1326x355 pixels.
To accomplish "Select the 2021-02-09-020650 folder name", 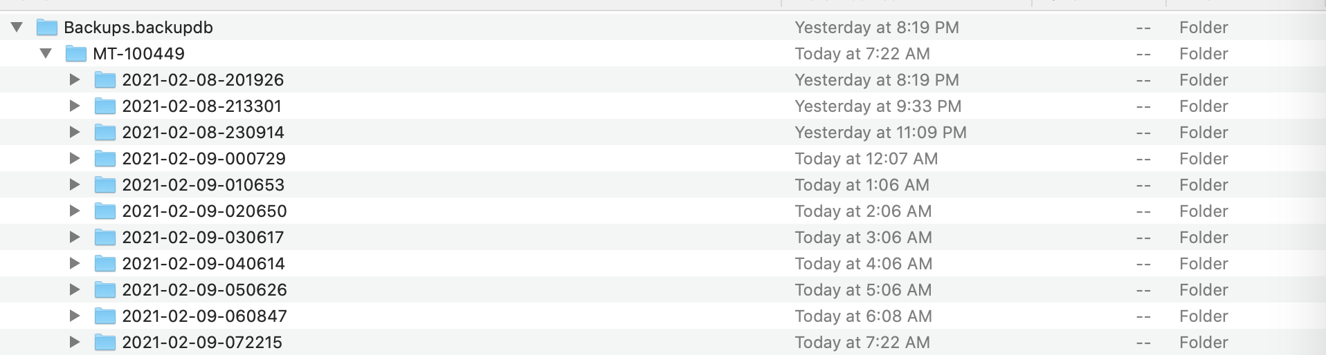I will pos(204,211).
